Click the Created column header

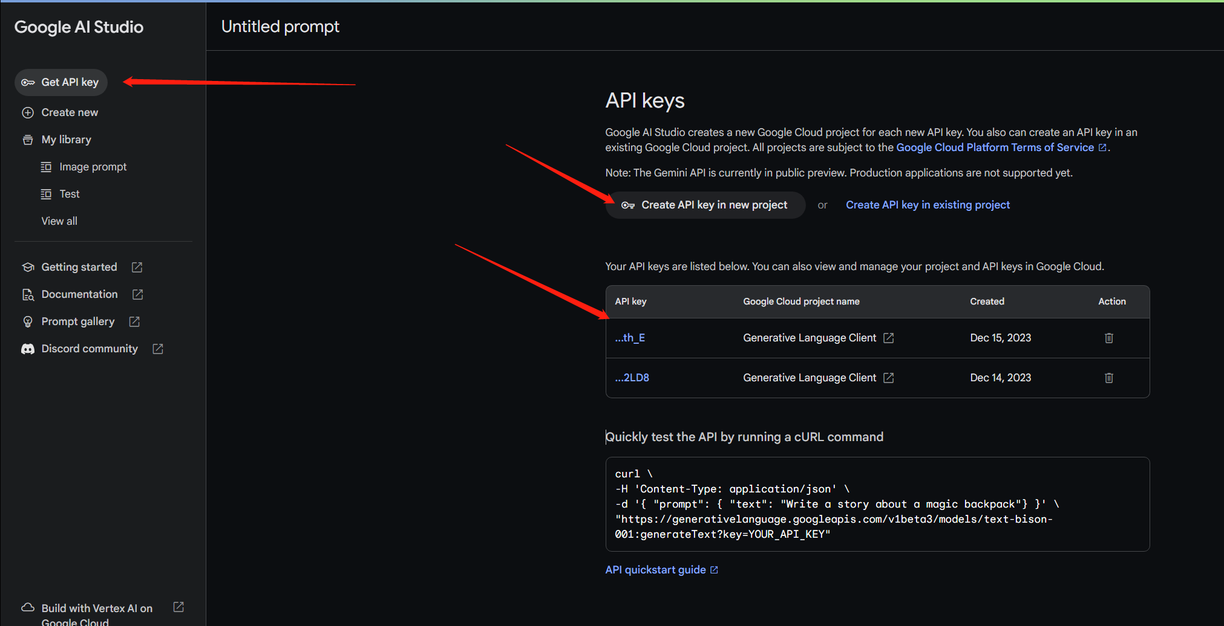click(987, 302)
